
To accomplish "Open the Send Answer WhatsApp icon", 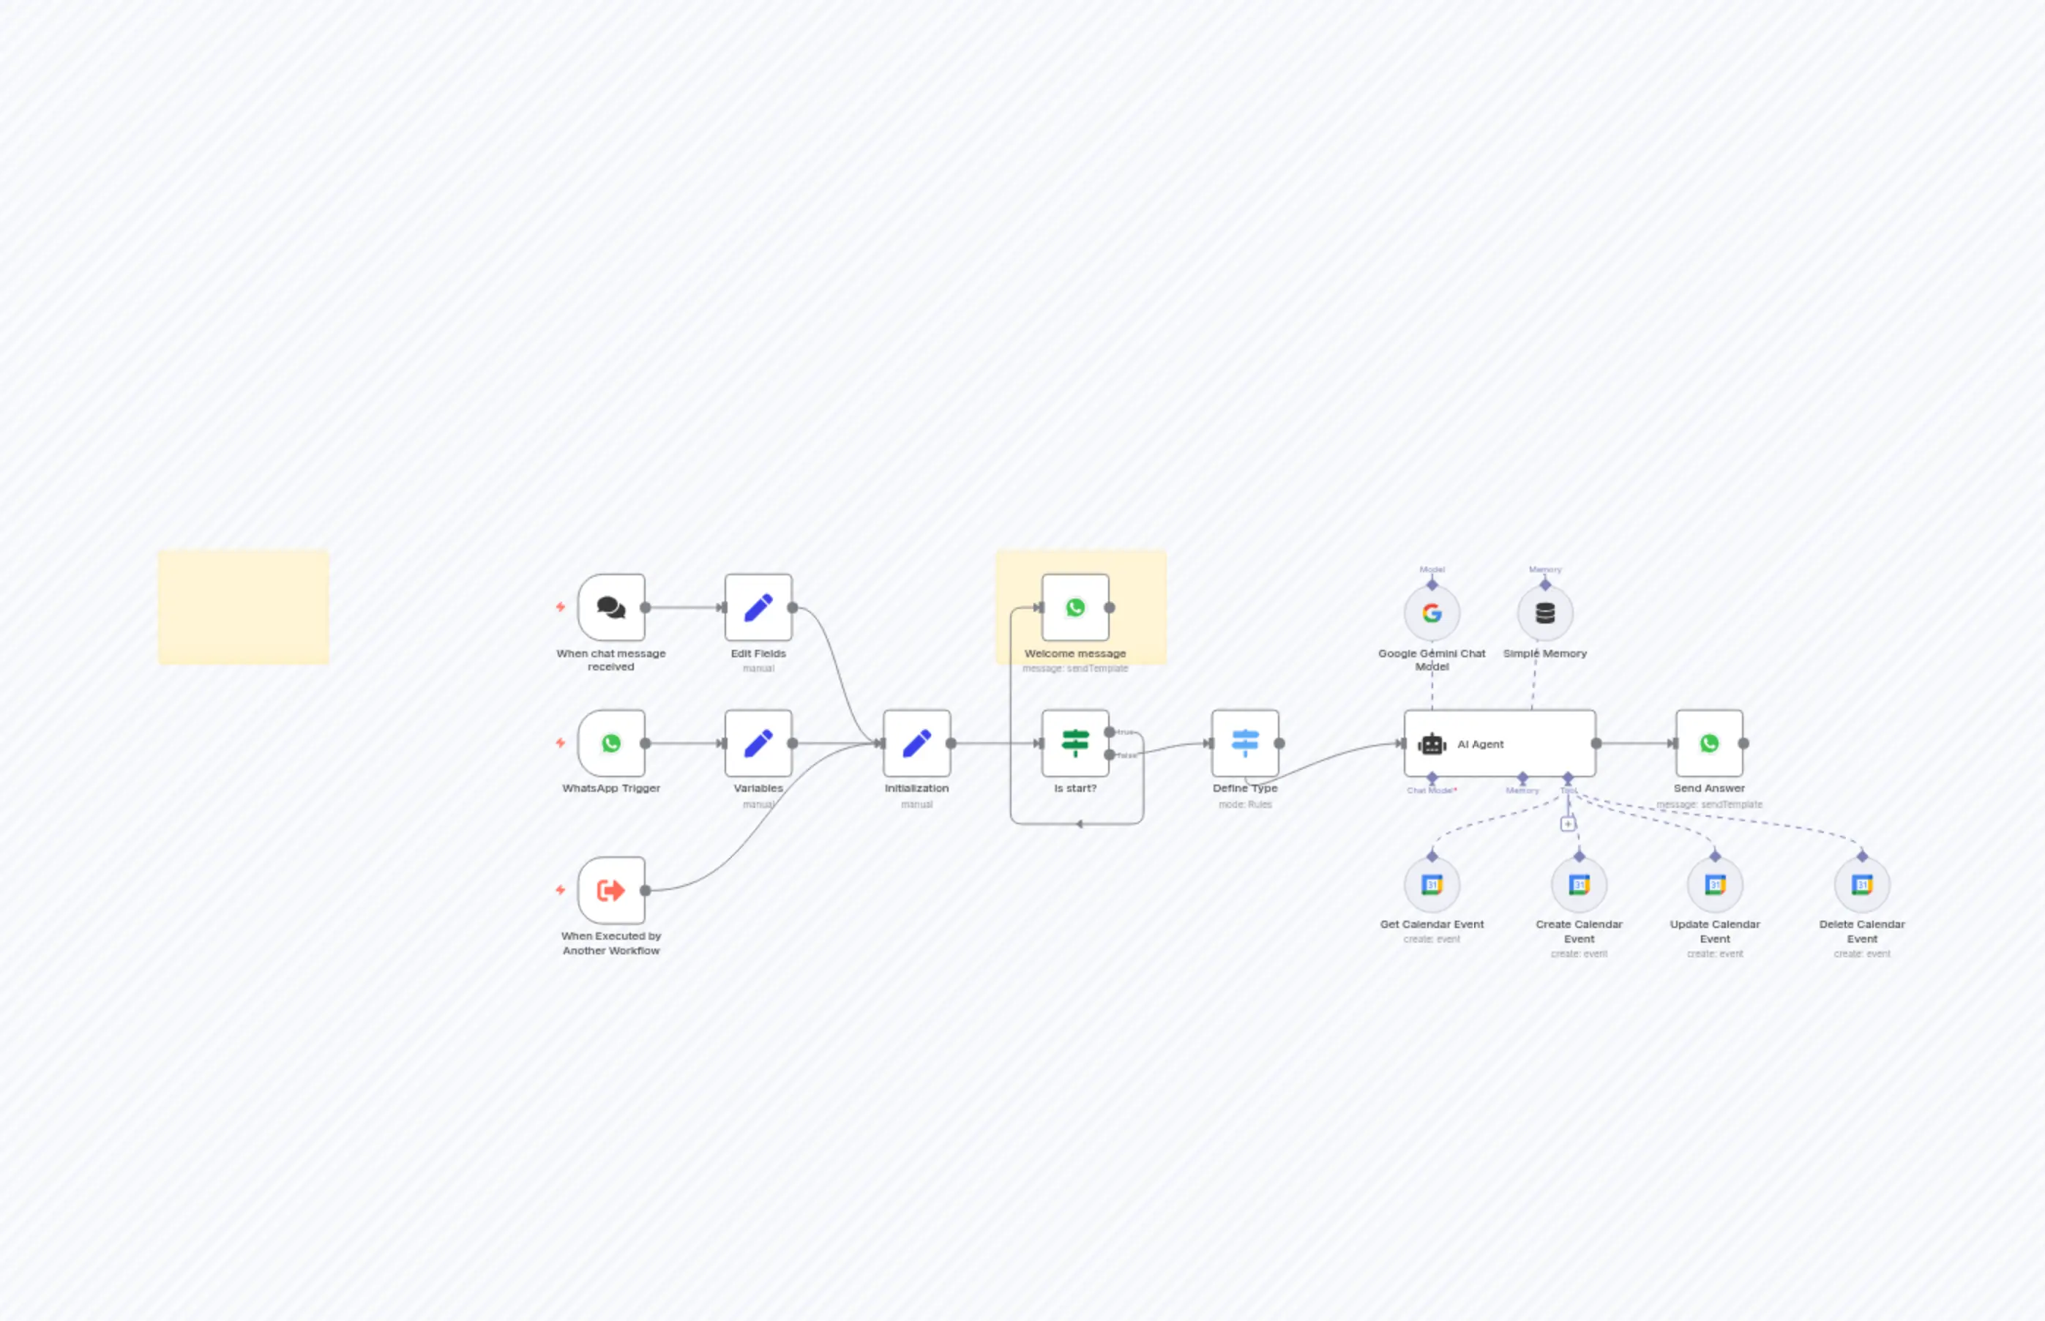I will [x=1708, y=744].
